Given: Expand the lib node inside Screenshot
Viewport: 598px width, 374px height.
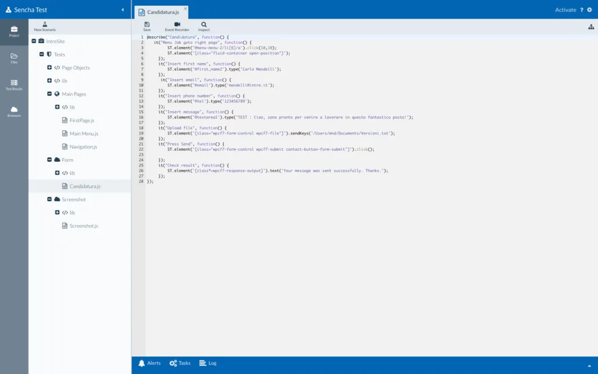Looking at the screenshot, I should (x=57, y=213).
